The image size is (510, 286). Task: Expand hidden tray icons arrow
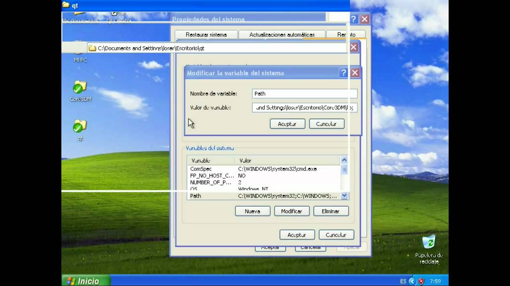pyautogui.click(x=413, y=281)
